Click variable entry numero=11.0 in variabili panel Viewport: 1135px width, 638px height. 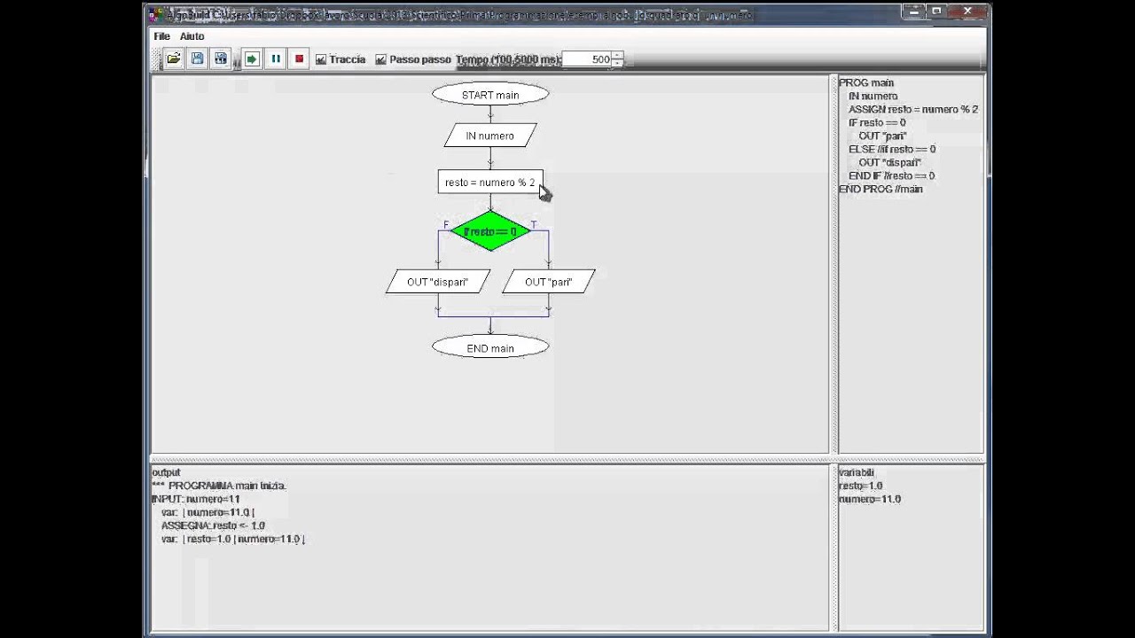click(870, 499)
